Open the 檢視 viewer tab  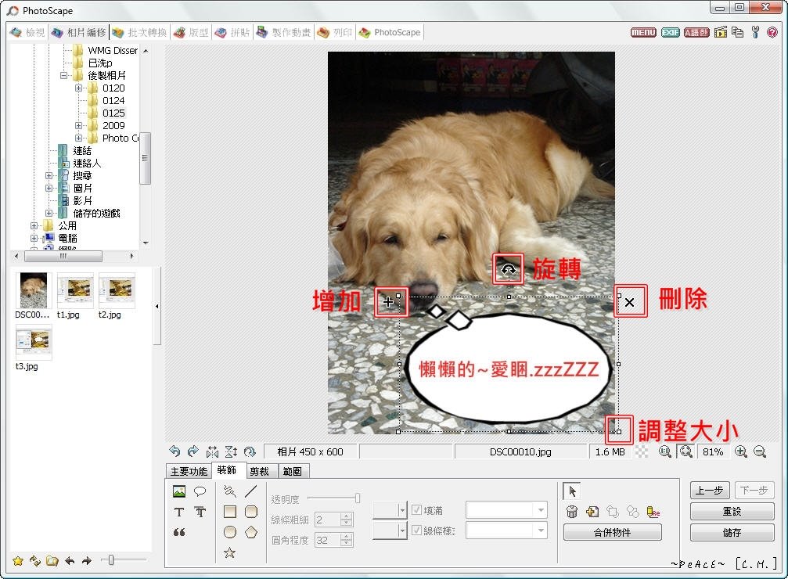coord(28,32)
